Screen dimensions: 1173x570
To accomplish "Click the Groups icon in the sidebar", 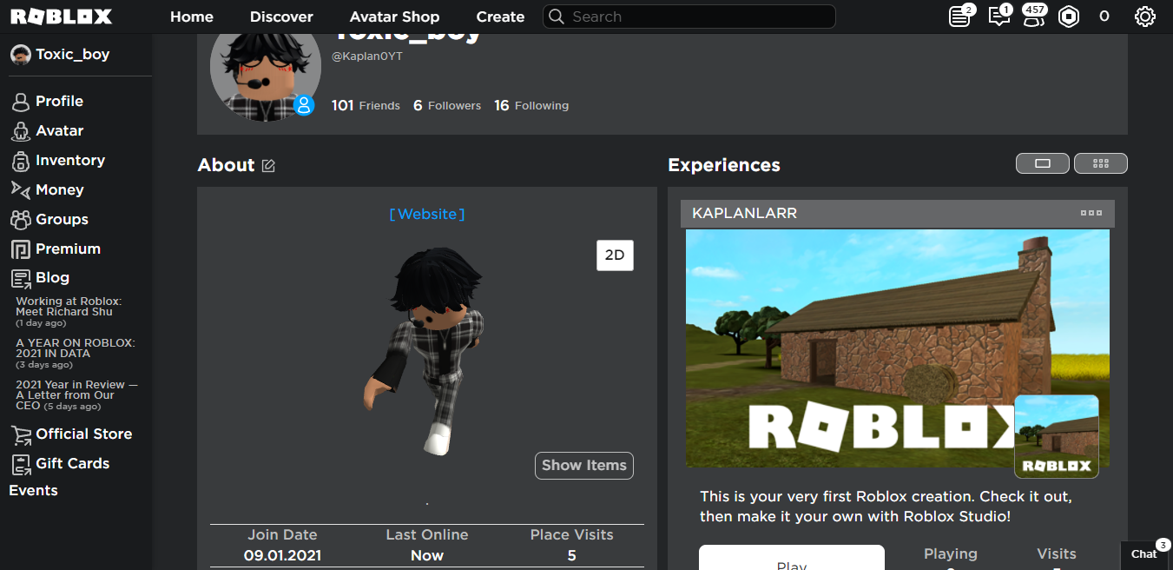I will [21, 219].
